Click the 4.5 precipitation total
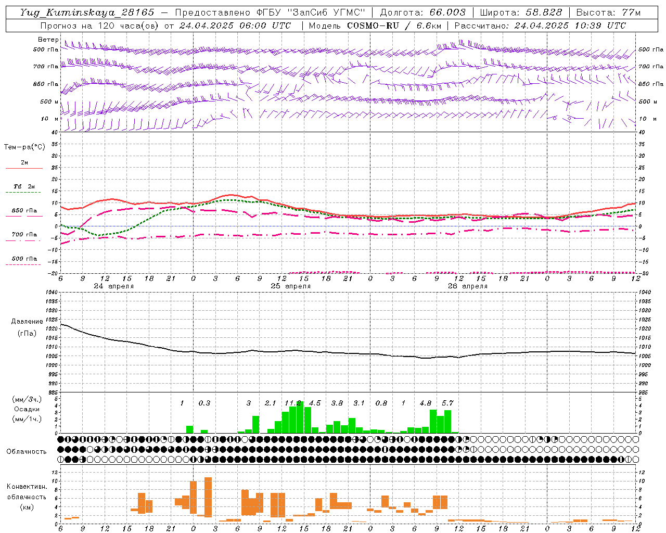The width and height of the screenshot is (666, 533). point(315,403)
